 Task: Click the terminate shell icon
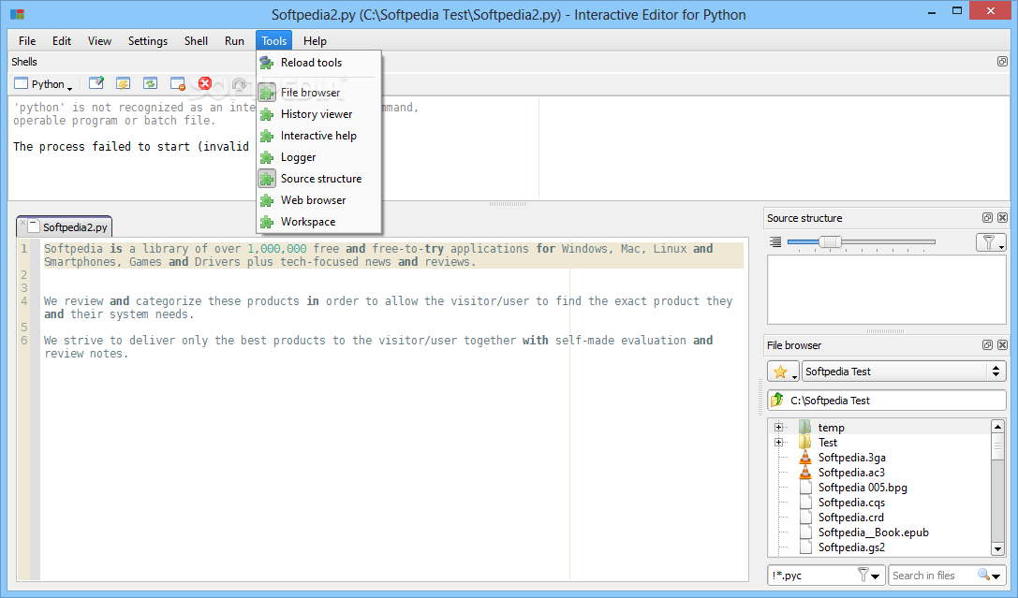point(178,83)
